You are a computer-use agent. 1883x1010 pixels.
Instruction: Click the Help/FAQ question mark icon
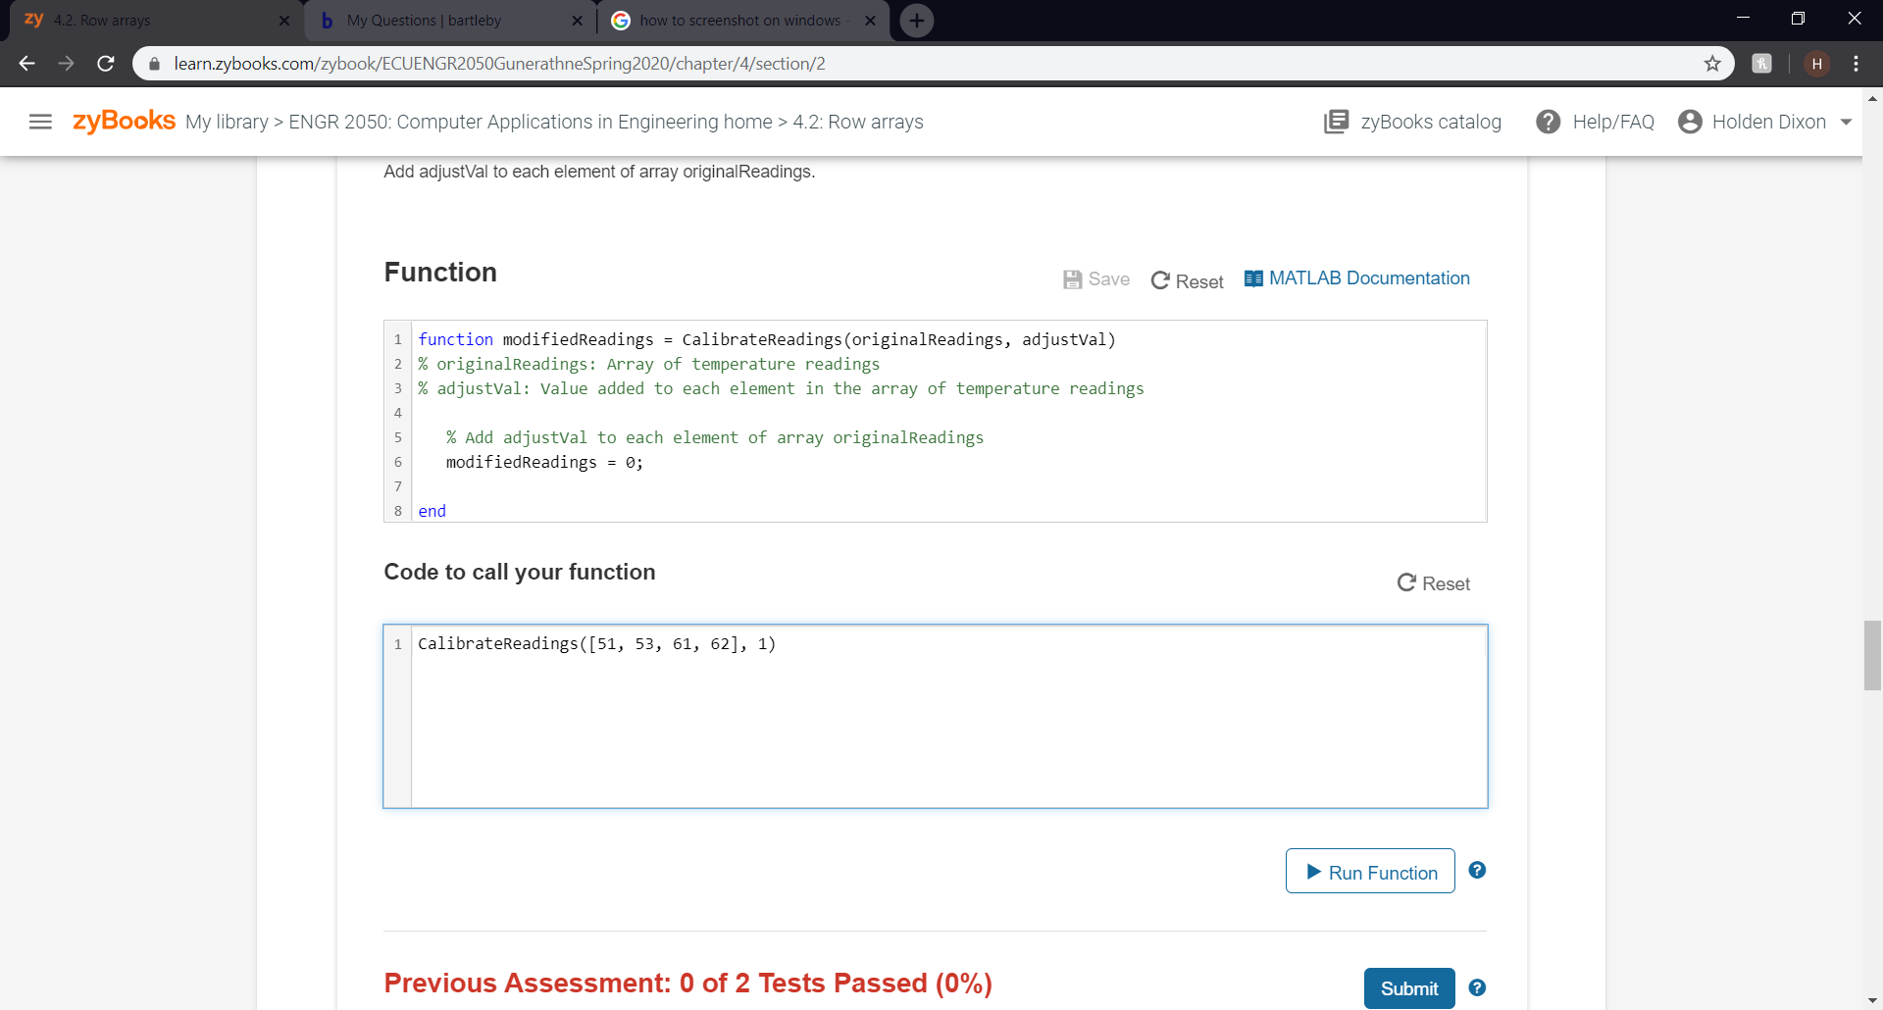point(1549,122)
